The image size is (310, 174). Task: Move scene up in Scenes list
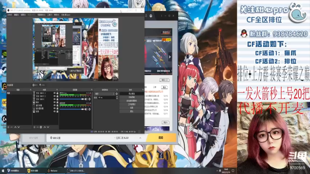15,127
